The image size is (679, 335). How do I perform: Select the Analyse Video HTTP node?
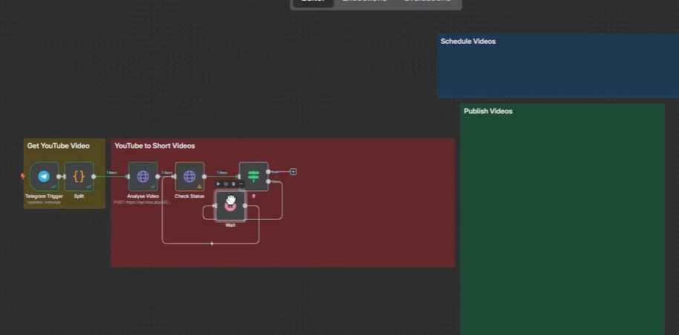[x=143, y=176]
